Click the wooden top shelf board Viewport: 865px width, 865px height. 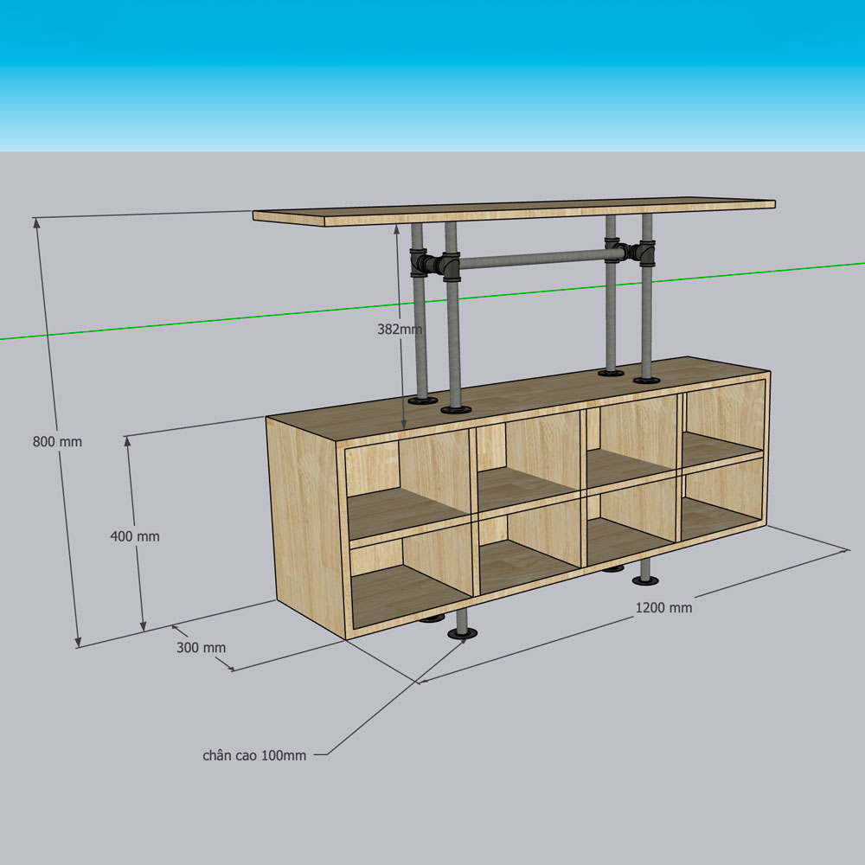[514, 212]
